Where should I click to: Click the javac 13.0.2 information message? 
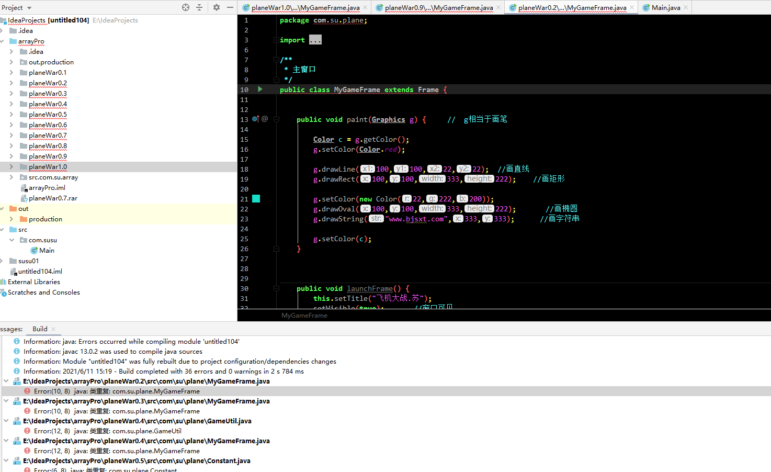[x=112, y=352]
